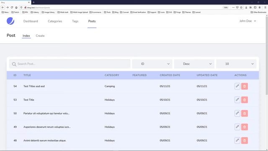Go to the Tags nav item
This screenshot has width=268, height=151.
(x=75, y=21)
